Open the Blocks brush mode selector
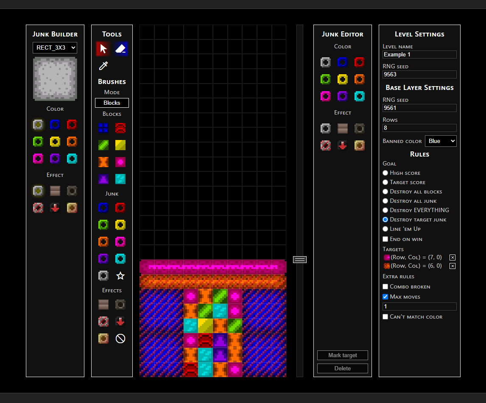Image resolution: width=486 pixels, height=403 pixels. [x=112, y=103]
